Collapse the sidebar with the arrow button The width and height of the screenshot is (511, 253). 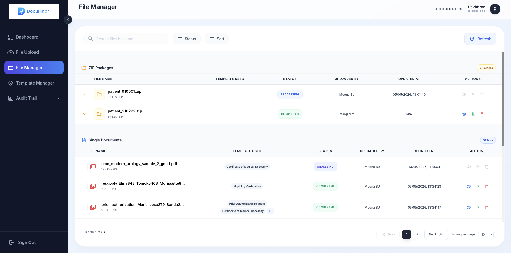click(x=68, y=20)
